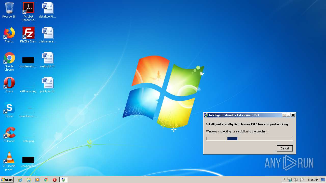326x183 pixels.
Task: Open media player taskbar icon
Action: tap(37, 180)
